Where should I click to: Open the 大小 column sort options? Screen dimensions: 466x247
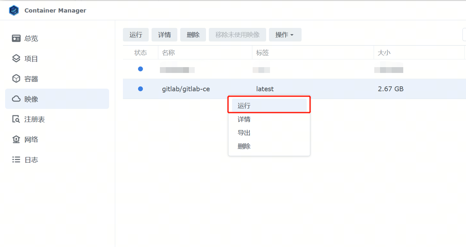pyautogui.click(x=384, y=52)
